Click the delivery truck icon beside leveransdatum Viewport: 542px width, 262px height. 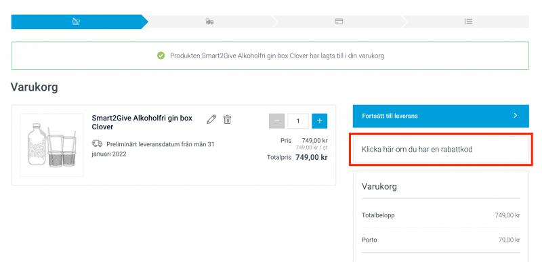pyautogui.click(x=97, y=144)
